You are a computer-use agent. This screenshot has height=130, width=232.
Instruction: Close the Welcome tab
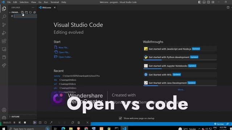coord(55,8)
